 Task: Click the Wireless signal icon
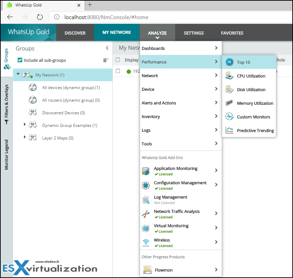[146, 243]
